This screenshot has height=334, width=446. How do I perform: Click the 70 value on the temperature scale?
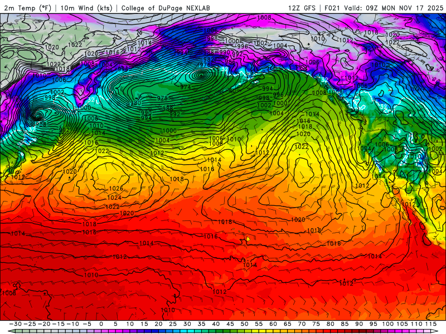302,324
